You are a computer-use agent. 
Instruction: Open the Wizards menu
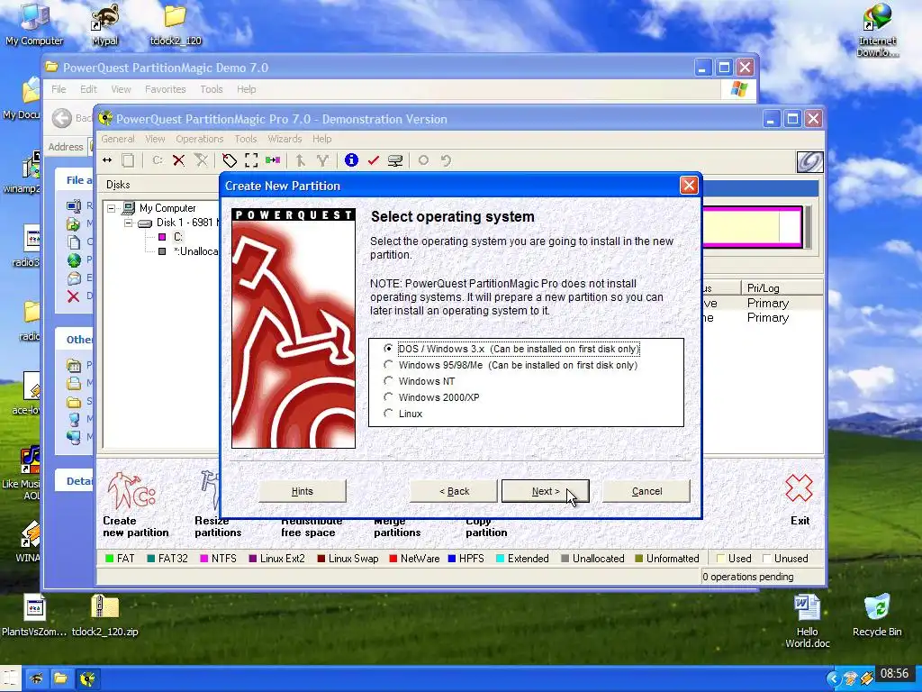285,139
